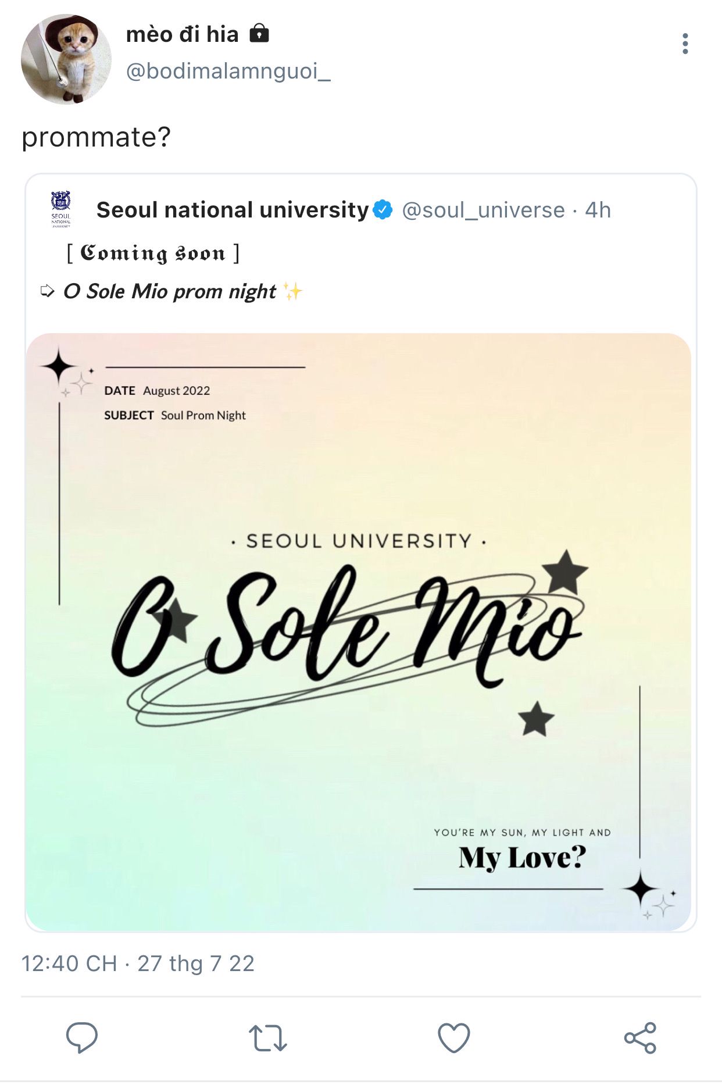Screen dimensions: 722x1092
Task: Click the quoted account name Seoul national university
Action: pos(233,210)
